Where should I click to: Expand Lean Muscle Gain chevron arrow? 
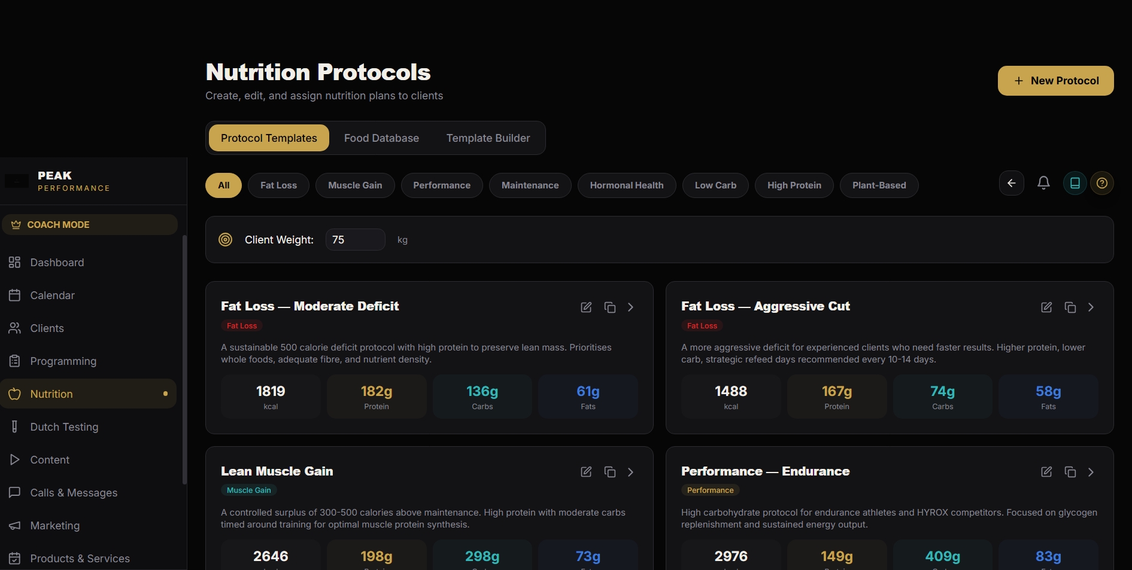(630, 472)
